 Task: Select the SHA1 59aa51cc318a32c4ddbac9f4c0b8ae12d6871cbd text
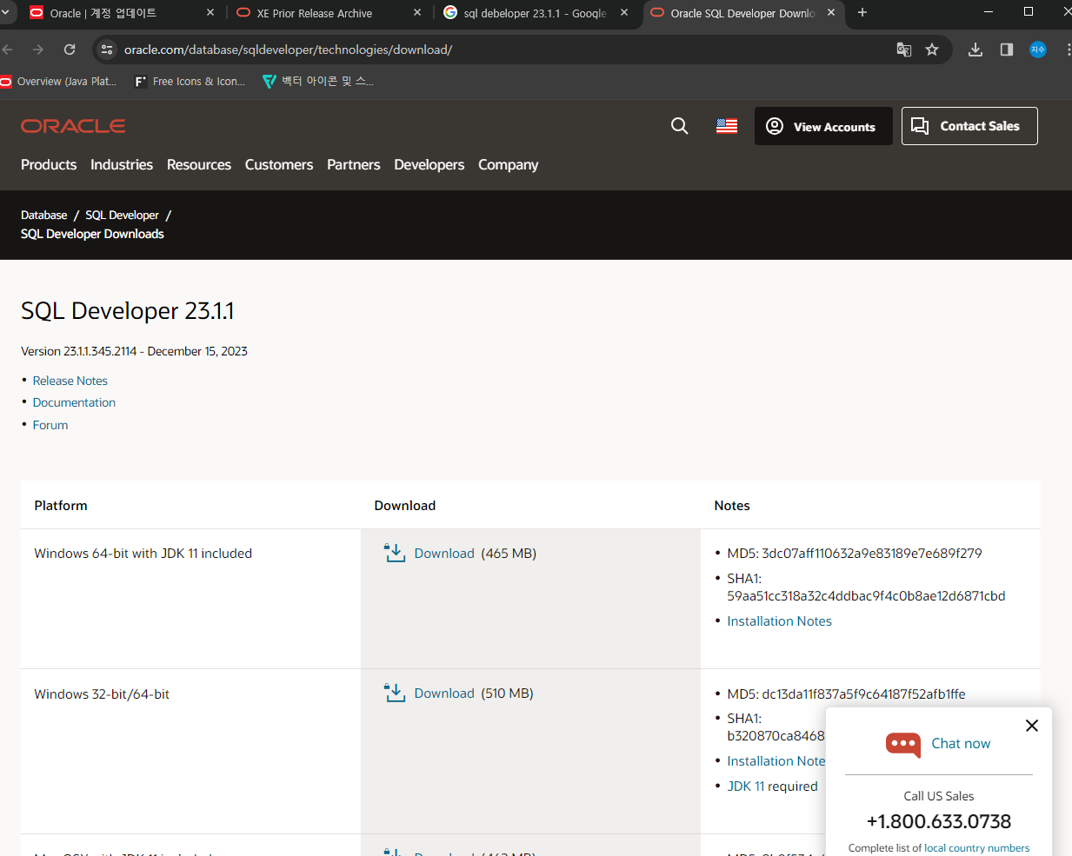point(866,587)
